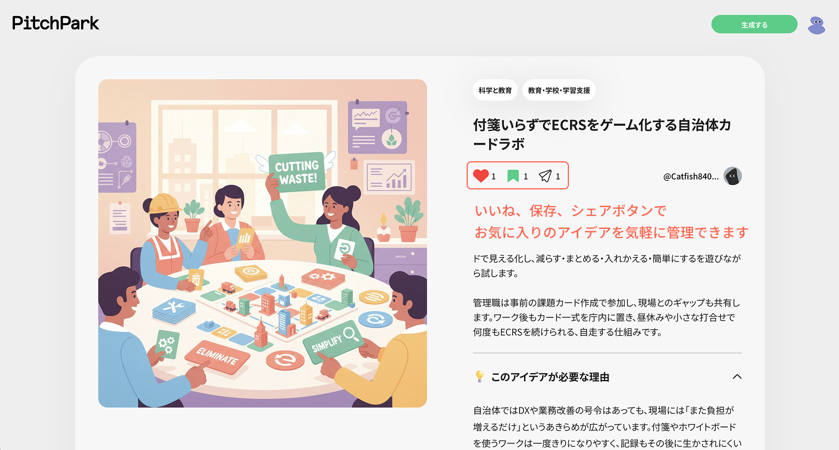Open the card lab illustration image

point(263,243)
